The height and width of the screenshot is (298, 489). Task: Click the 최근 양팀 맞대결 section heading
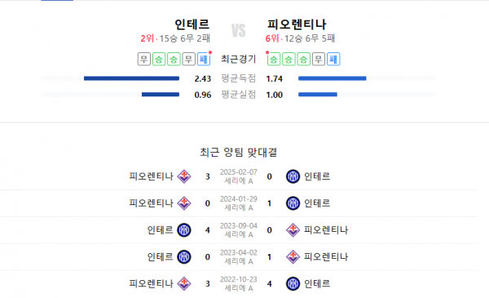pos(239,153)
